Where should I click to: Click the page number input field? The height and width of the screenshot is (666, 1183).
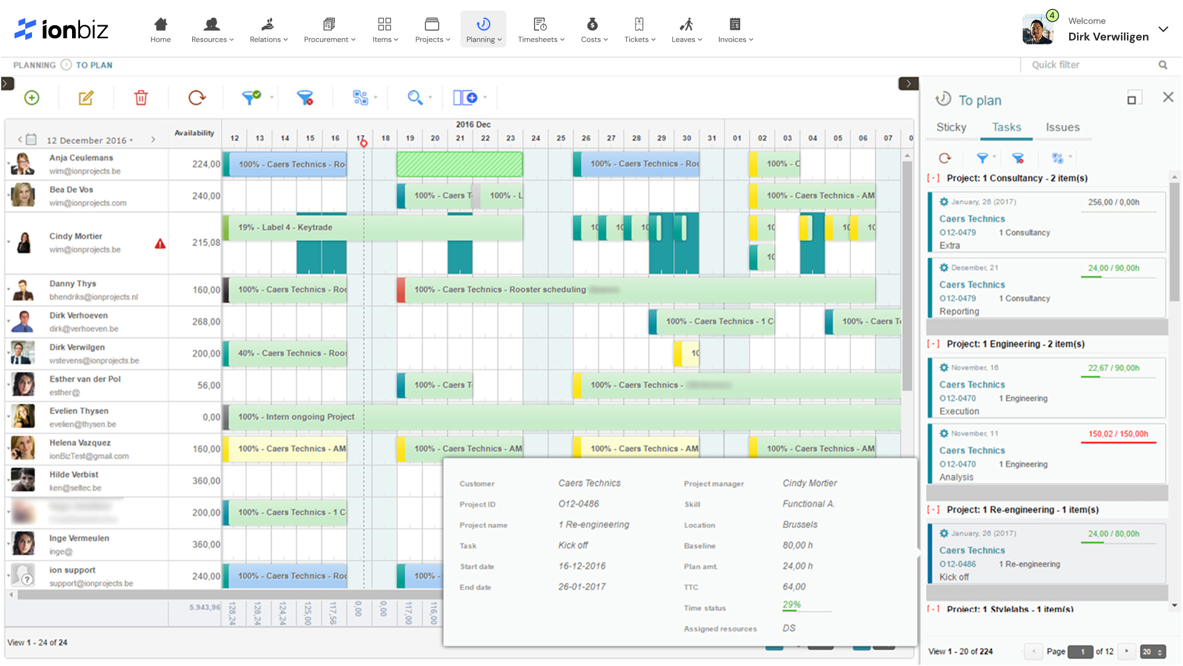pos(1080,651)
